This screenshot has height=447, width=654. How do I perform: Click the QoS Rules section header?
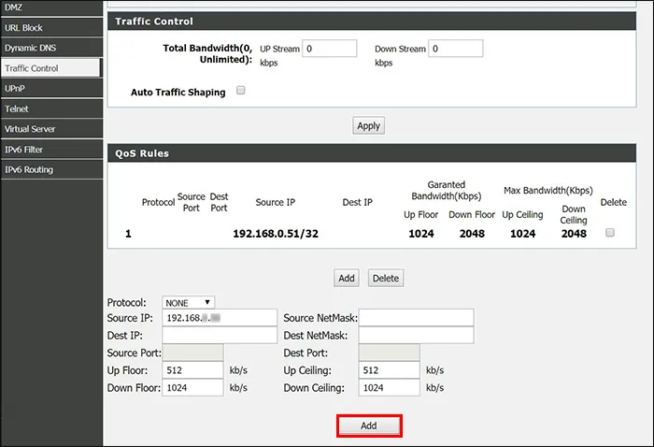pyautogui.click(x=372, y=153)
